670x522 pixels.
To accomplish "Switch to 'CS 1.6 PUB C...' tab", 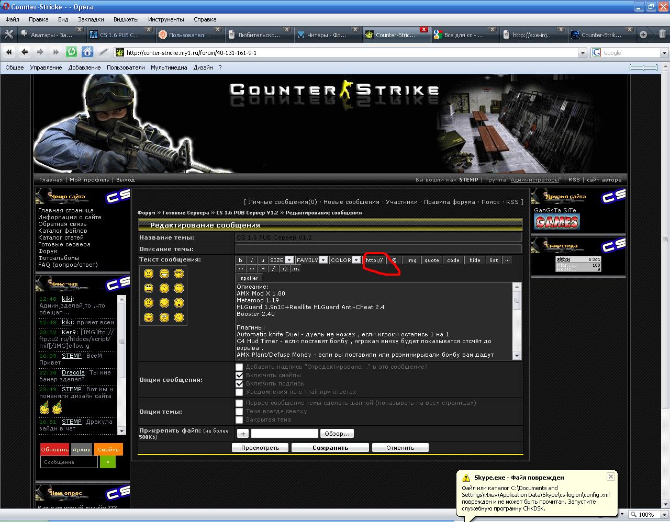I will tap(120, 35).
